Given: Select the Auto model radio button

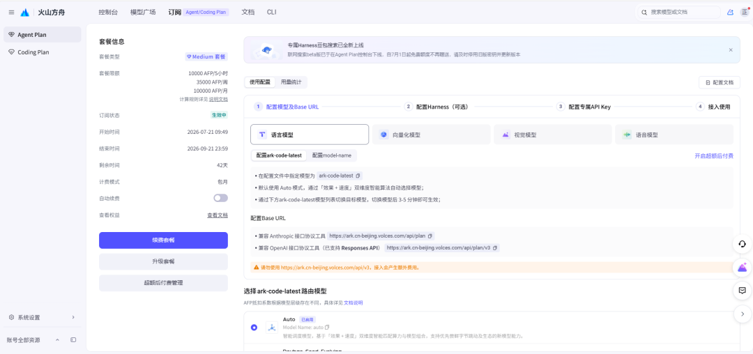Looking at the screenshot, I should click(x=254, y=328).
